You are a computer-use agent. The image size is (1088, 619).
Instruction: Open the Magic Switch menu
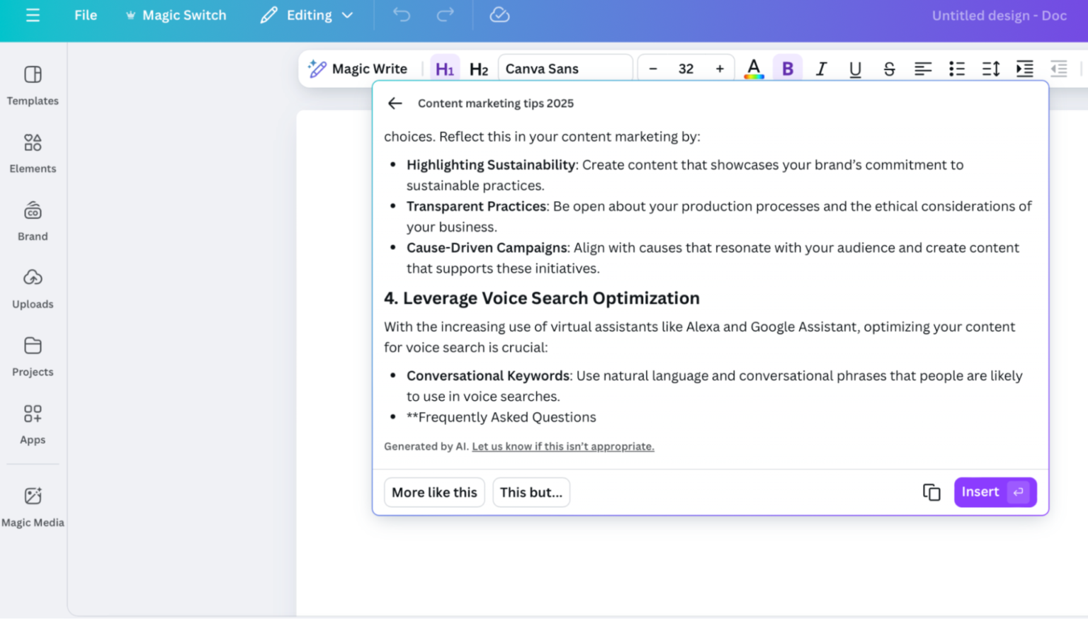pos(176,15)
